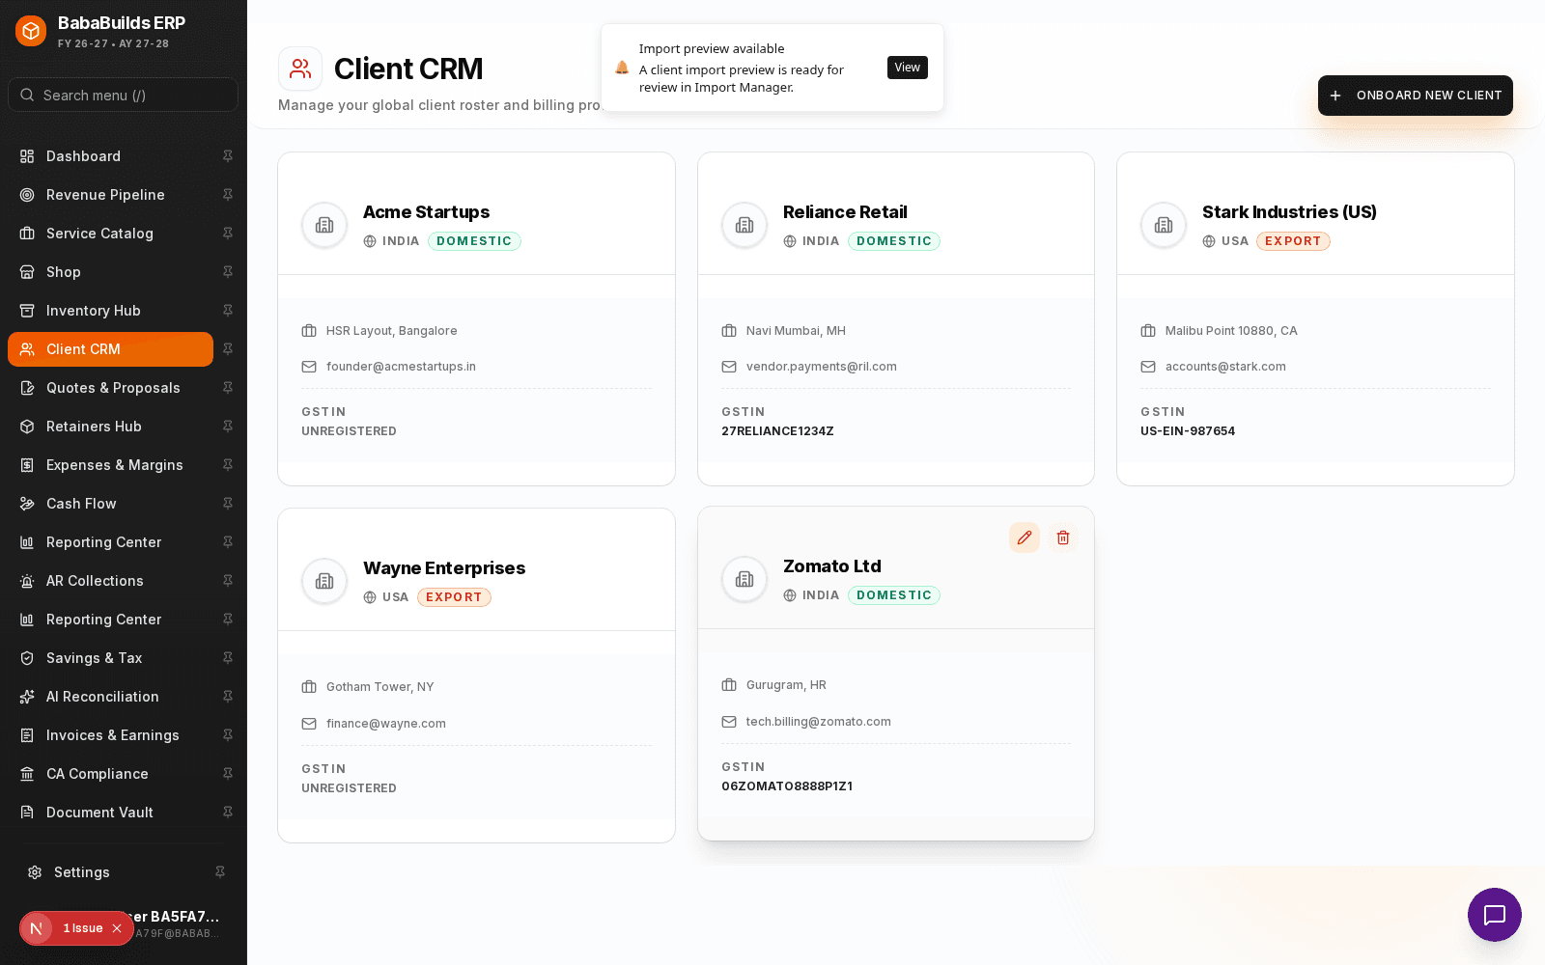Go to Invoices & Earnings
Screen dimensions: 1545x965
coord(110,735)
